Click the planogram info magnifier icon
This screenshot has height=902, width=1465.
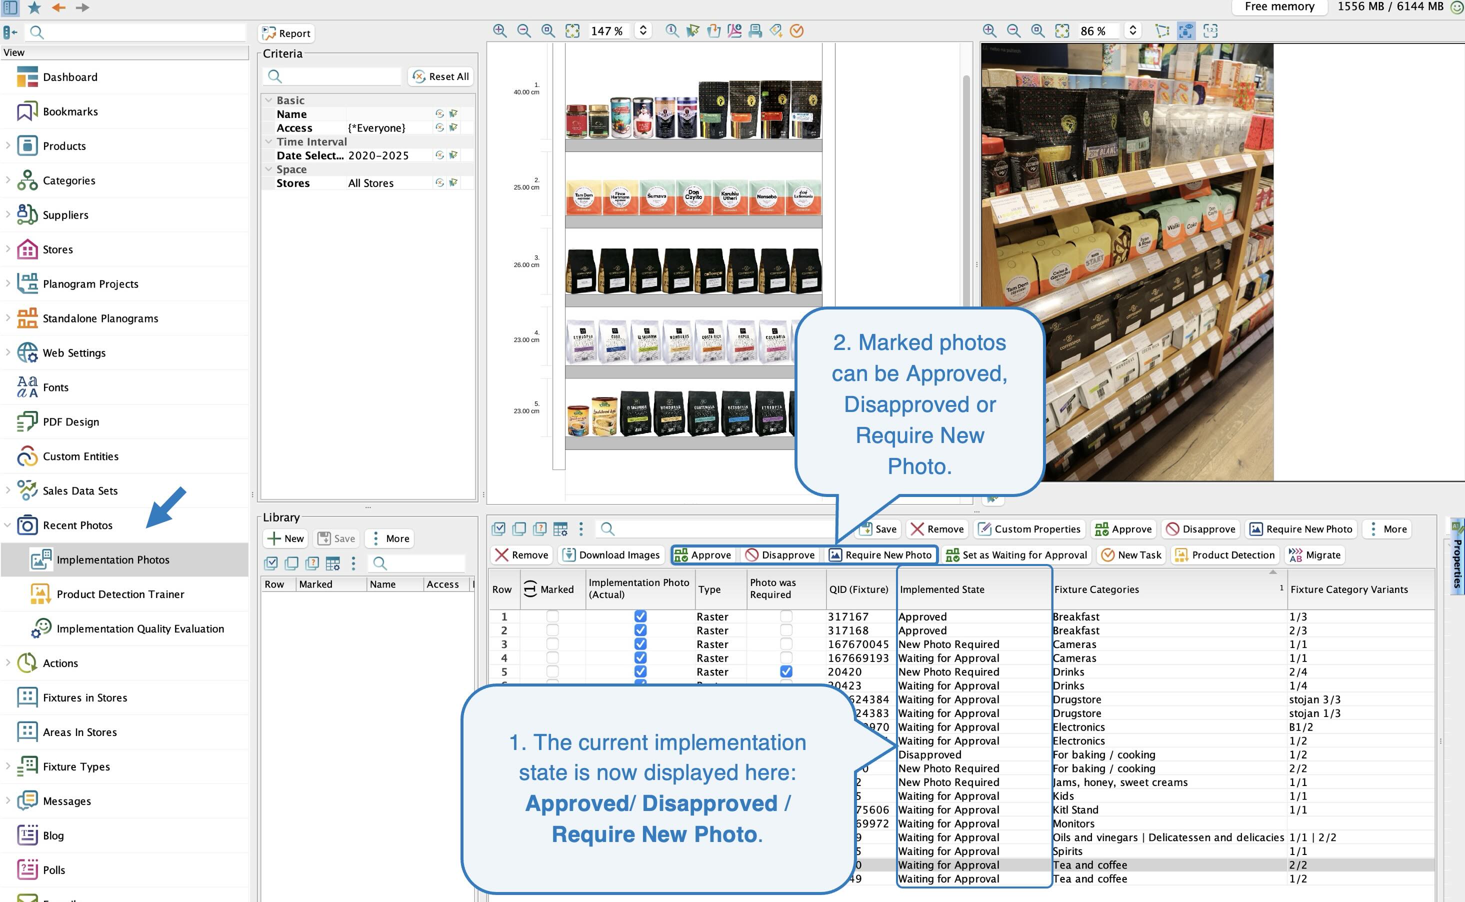point(671,30)
